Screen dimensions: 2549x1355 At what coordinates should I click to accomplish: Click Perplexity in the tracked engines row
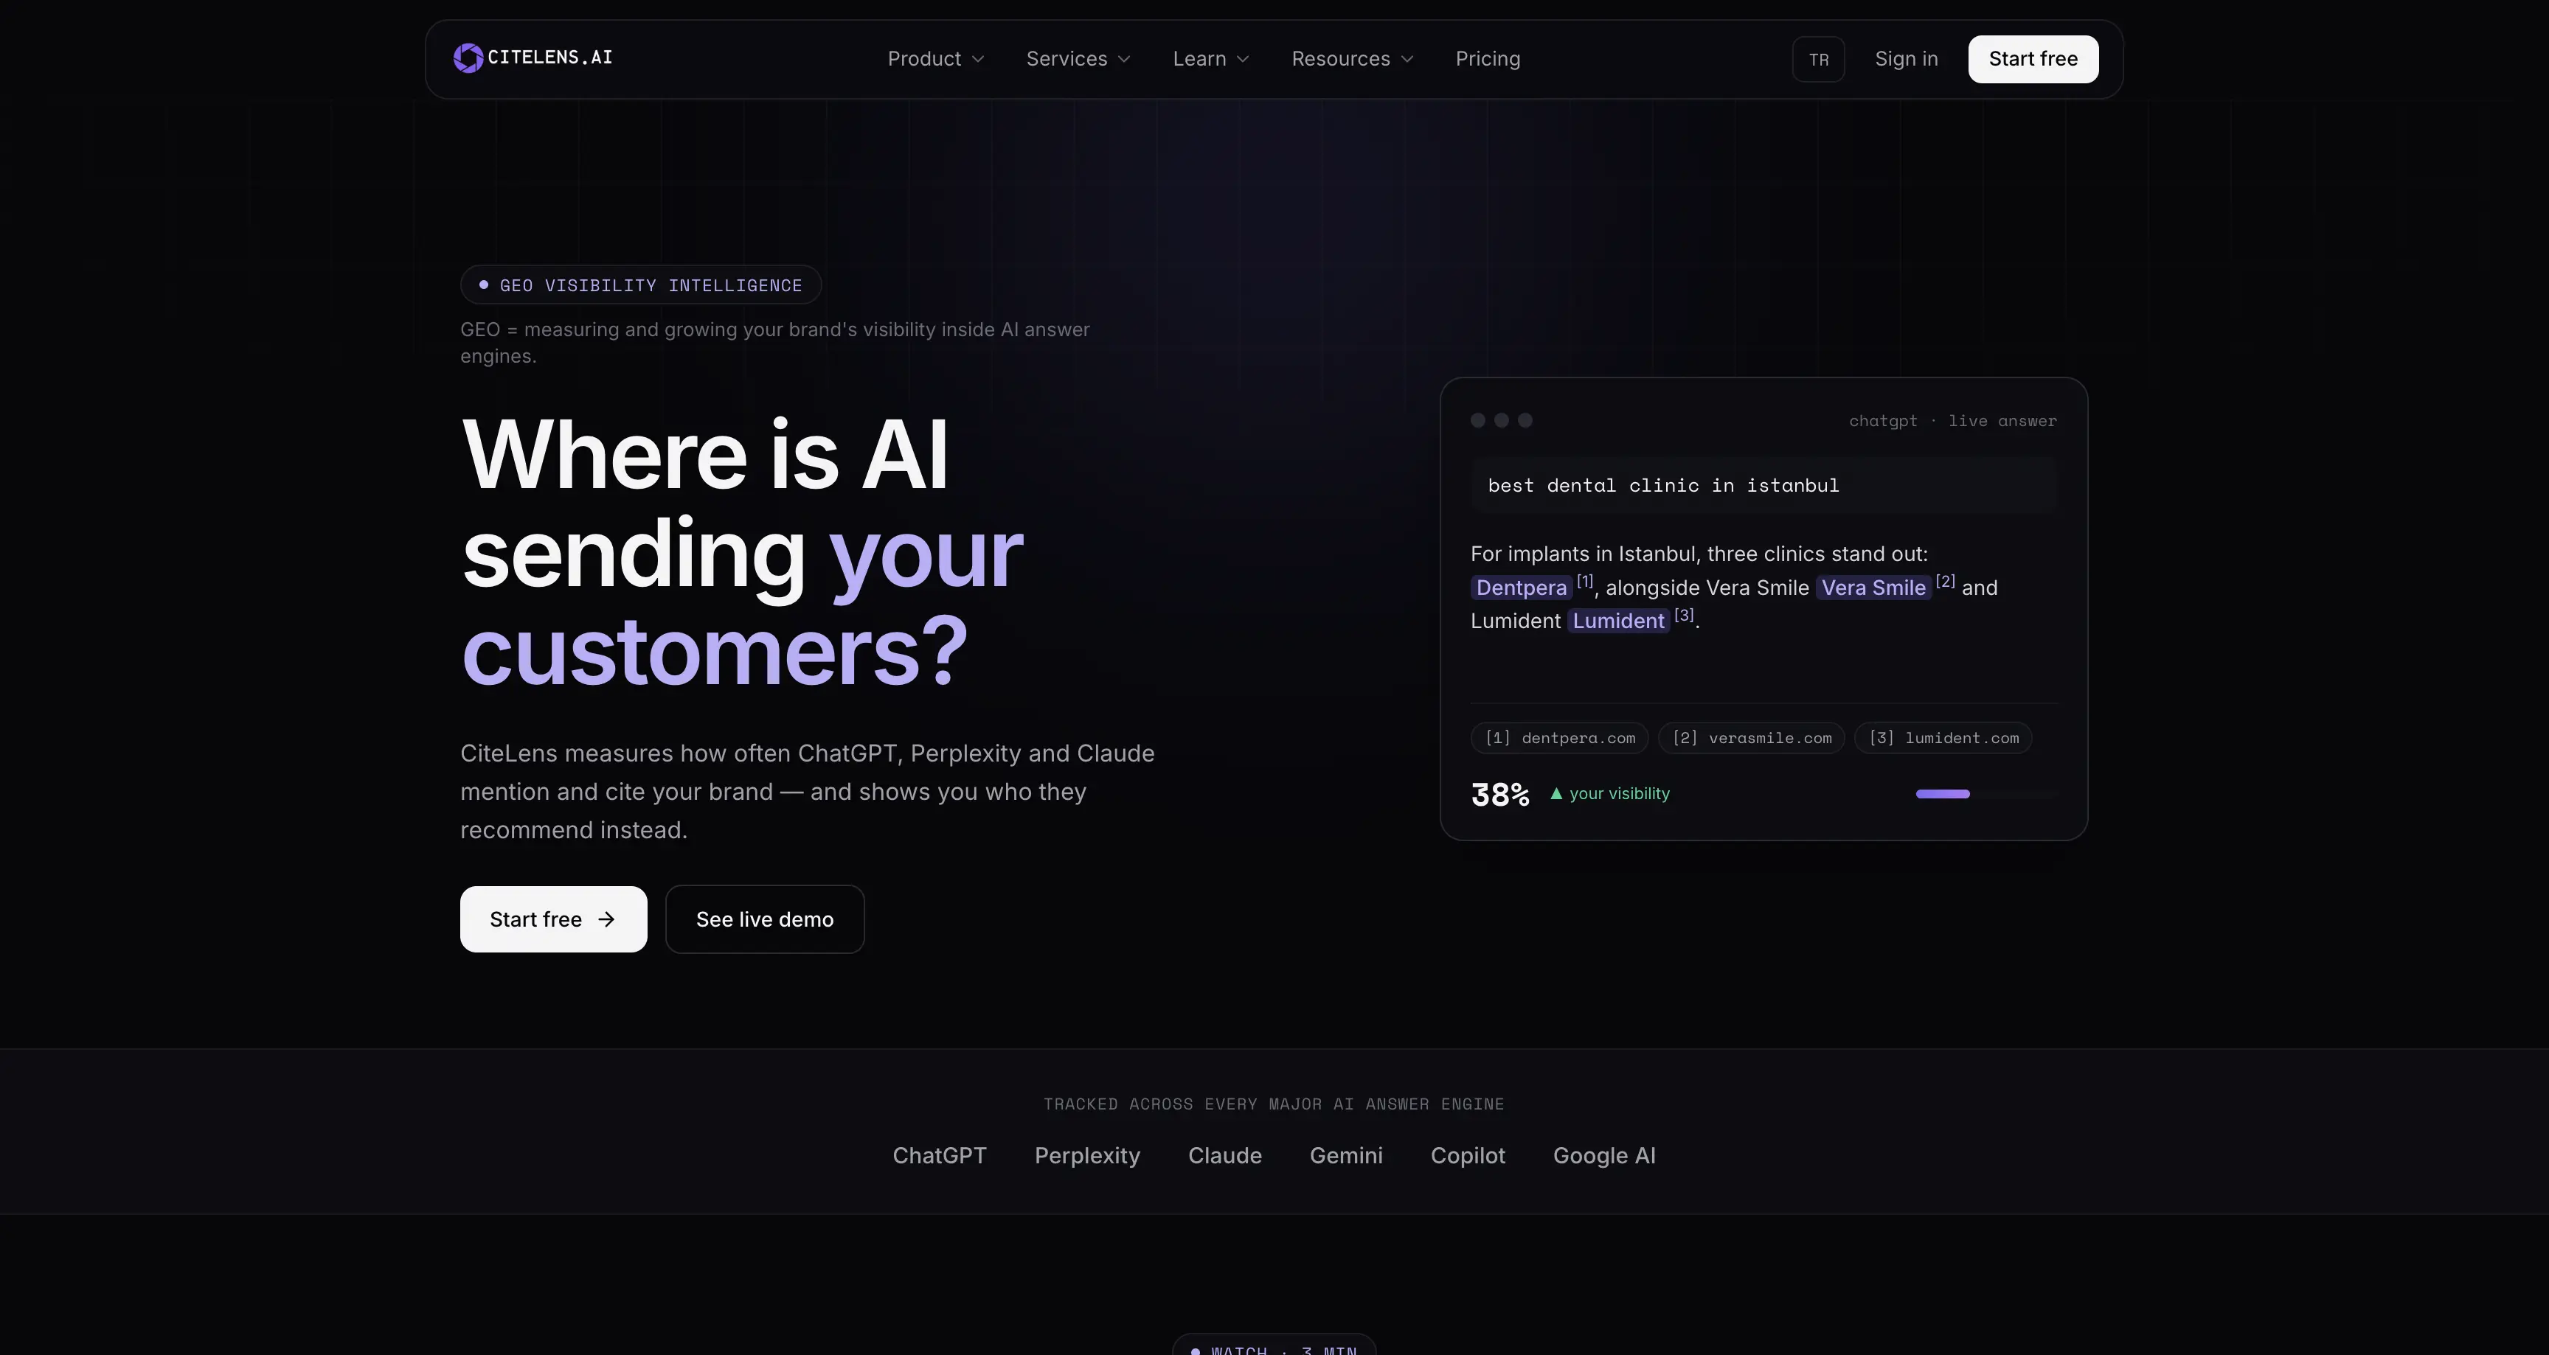click(1087, 1155)
